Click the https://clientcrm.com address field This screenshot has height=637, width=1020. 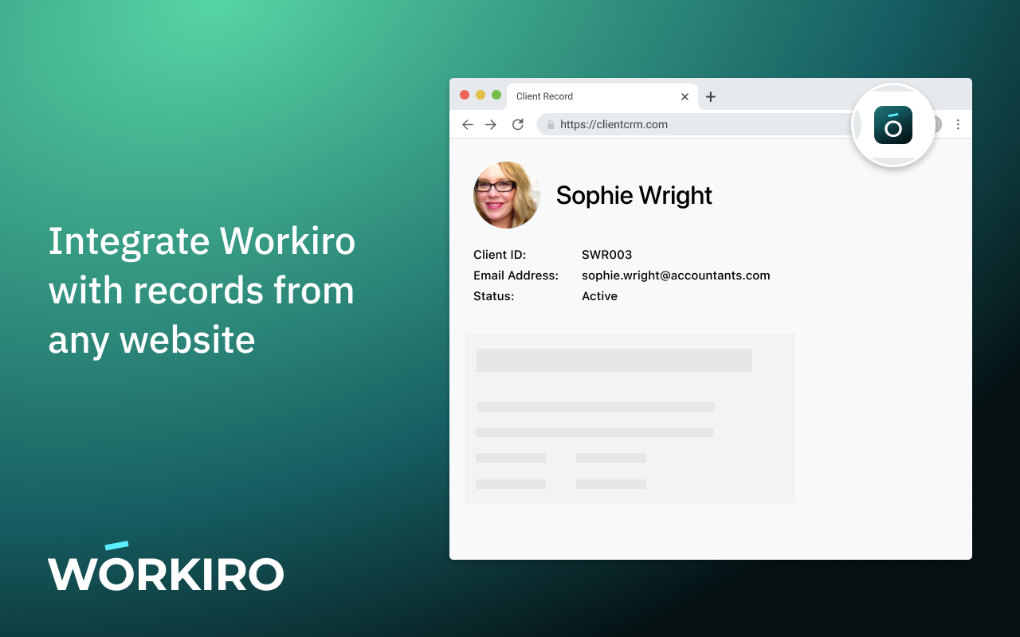[699, 124]
